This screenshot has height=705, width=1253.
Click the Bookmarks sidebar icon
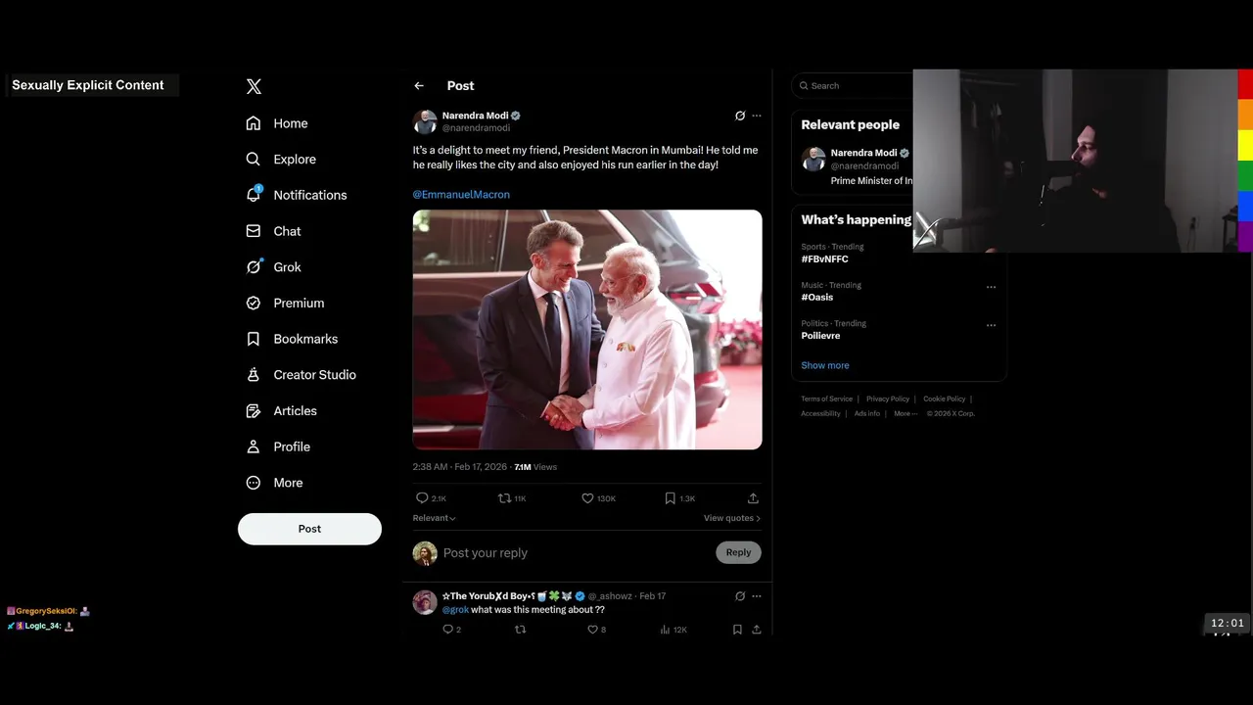(254, 339)
